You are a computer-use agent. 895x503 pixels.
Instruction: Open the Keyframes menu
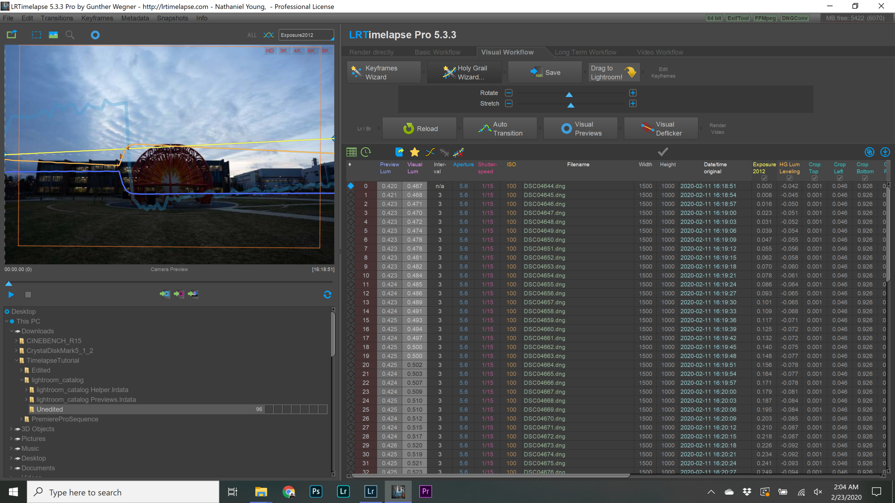(x=97, y=18)
